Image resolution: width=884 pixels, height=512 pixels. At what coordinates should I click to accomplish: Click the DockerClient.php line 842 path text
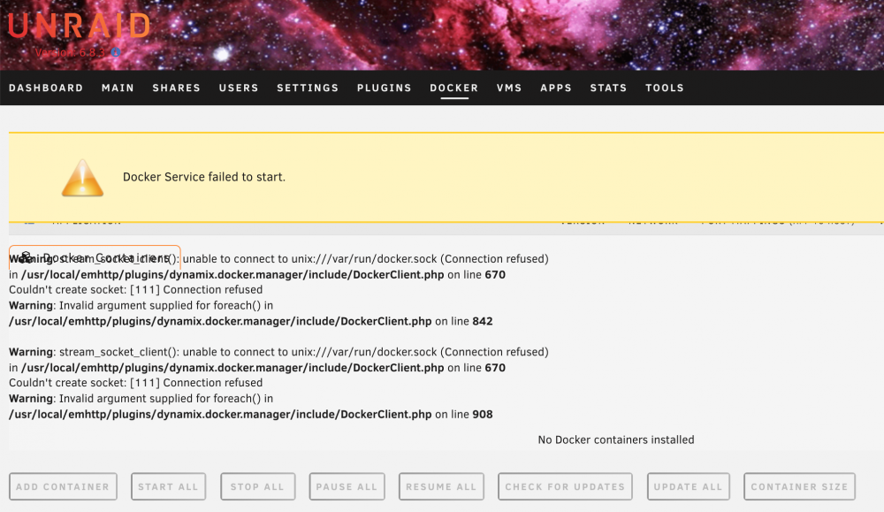(220, 321)
